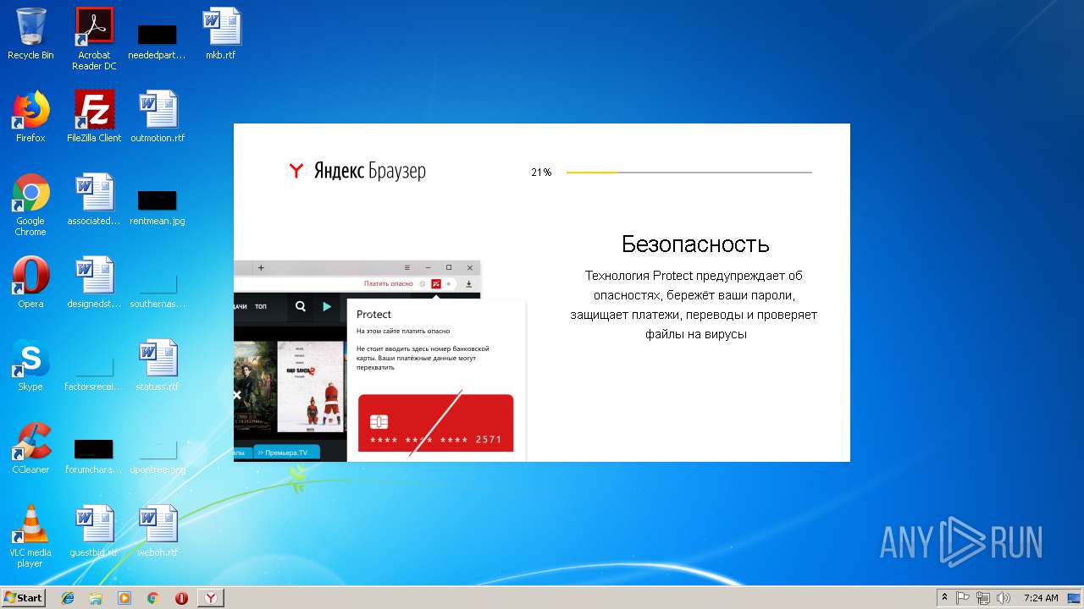
Task: Click the Yandex installer progress bar
Action: (x=689, y=173)
